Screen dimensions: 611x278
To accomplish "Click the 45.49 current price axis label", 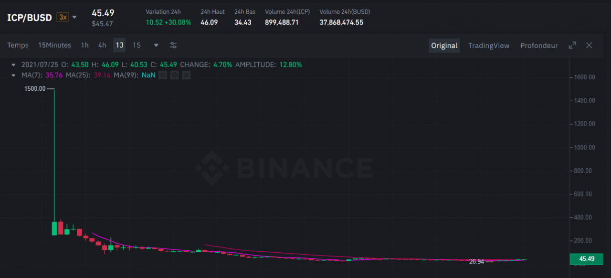I will pos(587,259).
